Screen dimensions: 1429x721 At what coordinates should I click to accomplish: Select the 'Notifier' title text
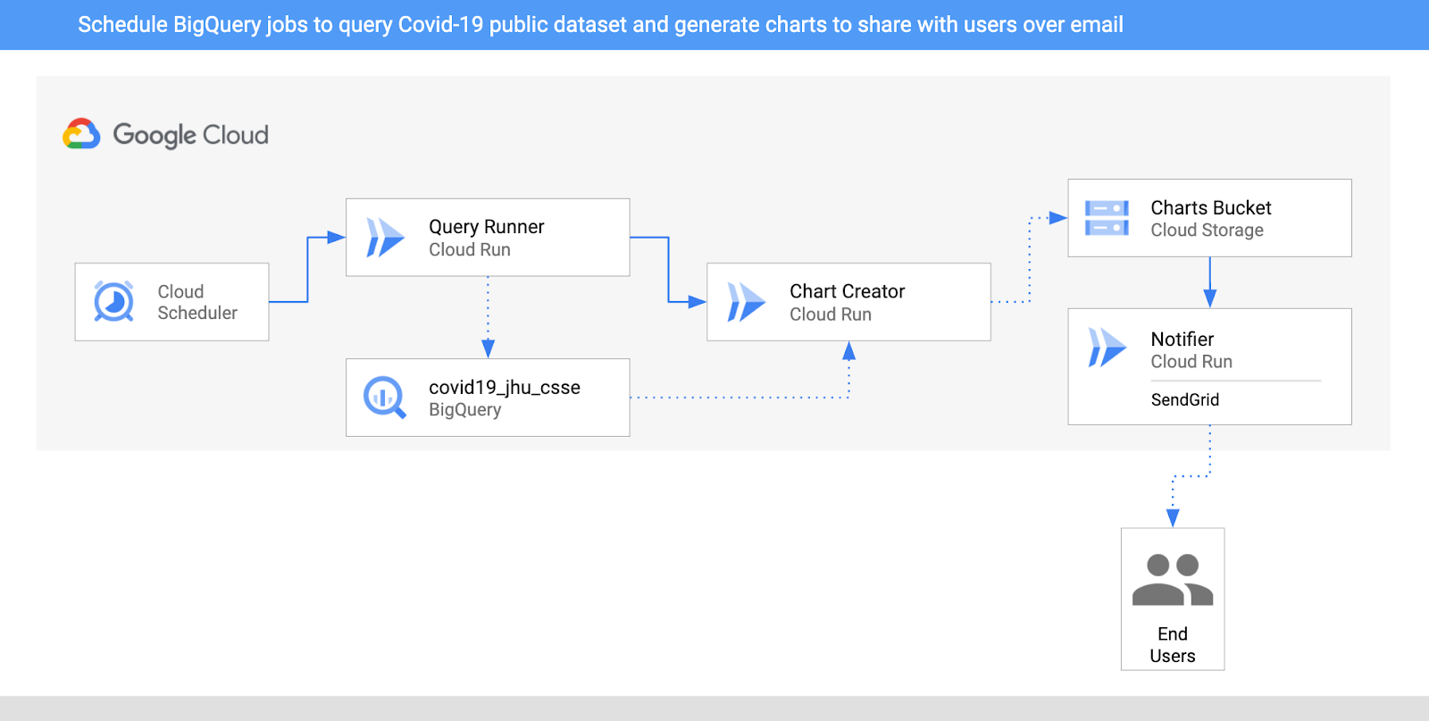coord(1182,340)
